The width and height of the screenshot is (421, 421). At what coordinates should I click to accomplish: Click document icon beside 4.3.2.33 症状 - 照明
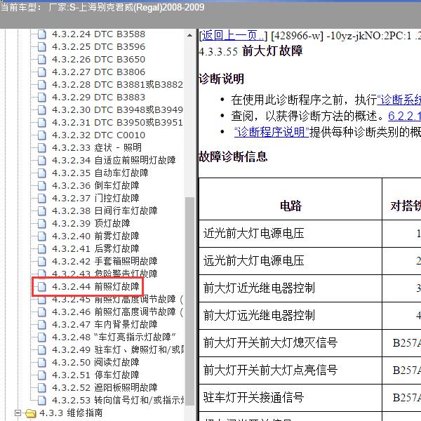41,147
